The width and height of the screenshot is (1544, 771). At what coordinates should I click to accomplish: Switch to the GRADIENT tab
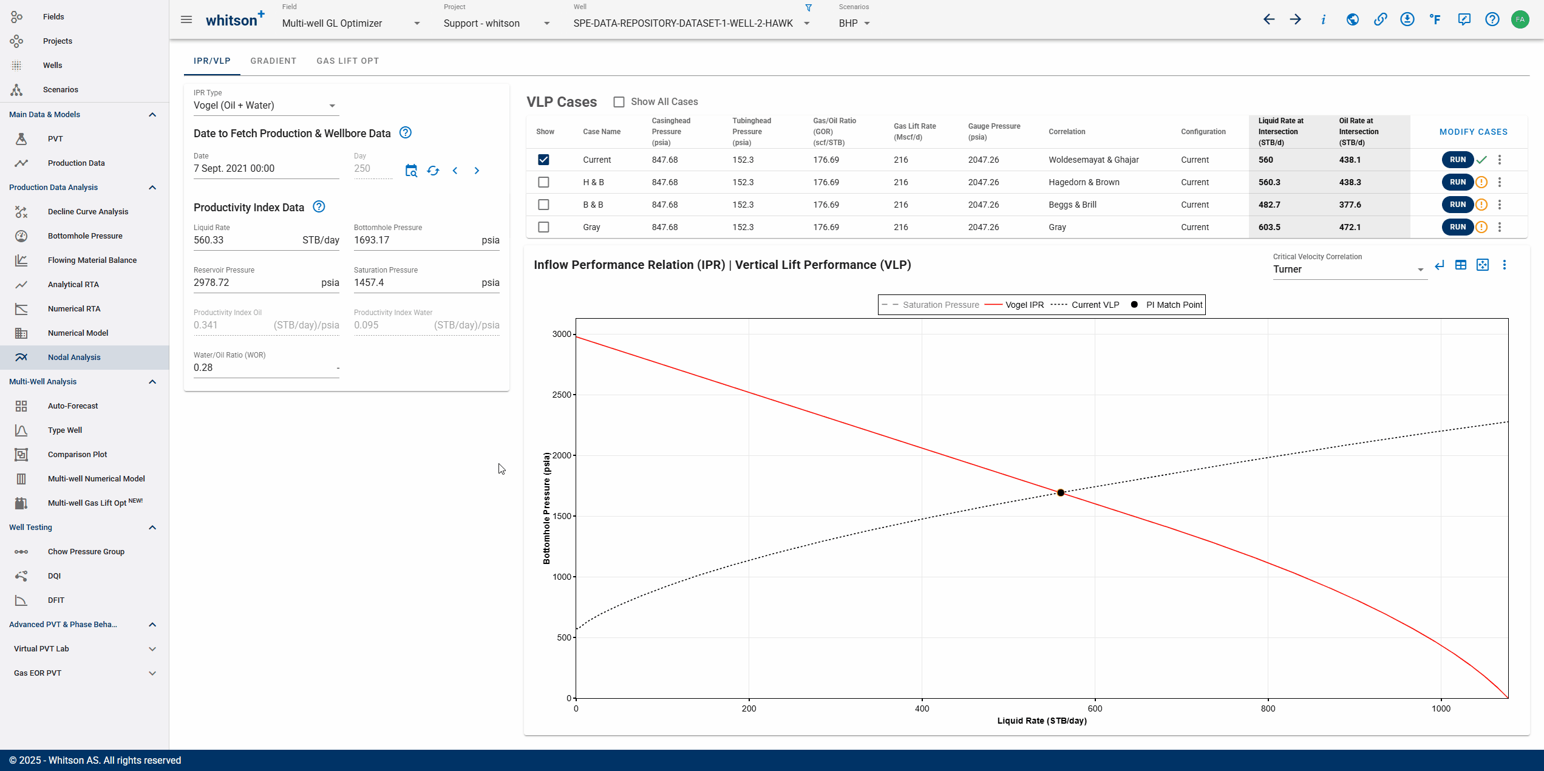coord(273,61)
